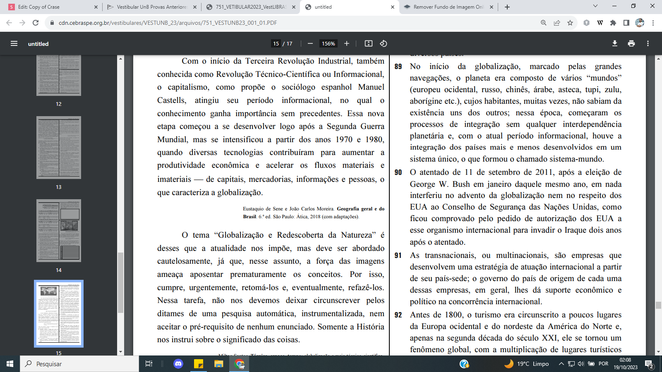Switch to 'Remover Fundo de Imagem' tab
Viewport: 662px width, 372px height.
tap(449, 7)
